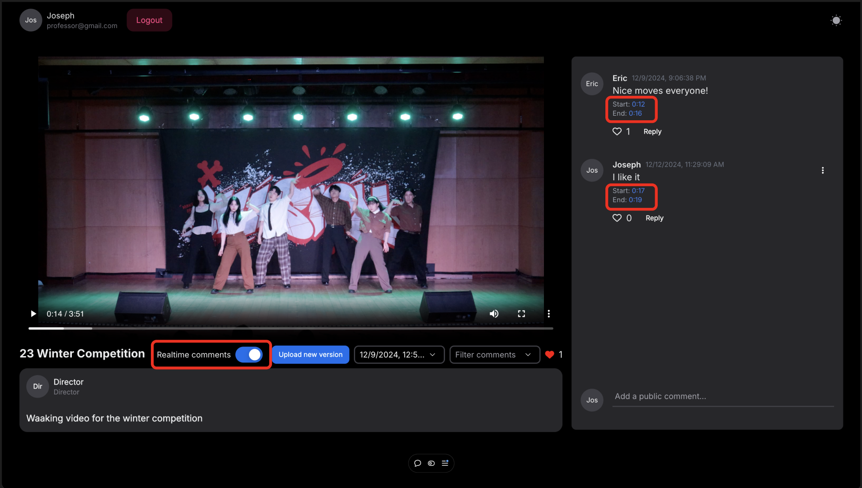The image size is (862, 488).
Task: Mute the video with the speaker icon
Action: click(494, 313)
